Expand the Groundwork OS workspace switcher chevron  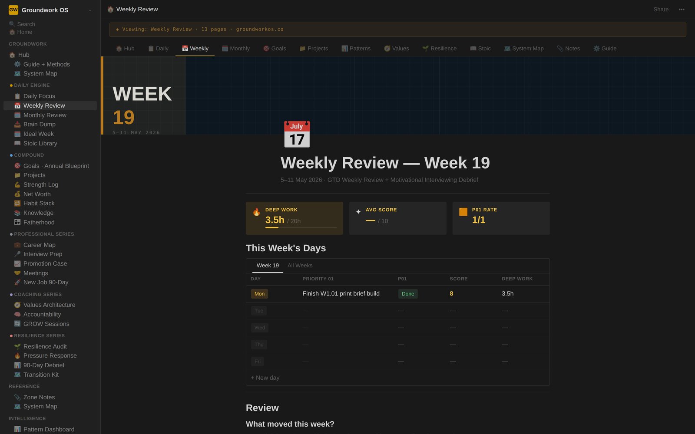(x=90, y=10)
